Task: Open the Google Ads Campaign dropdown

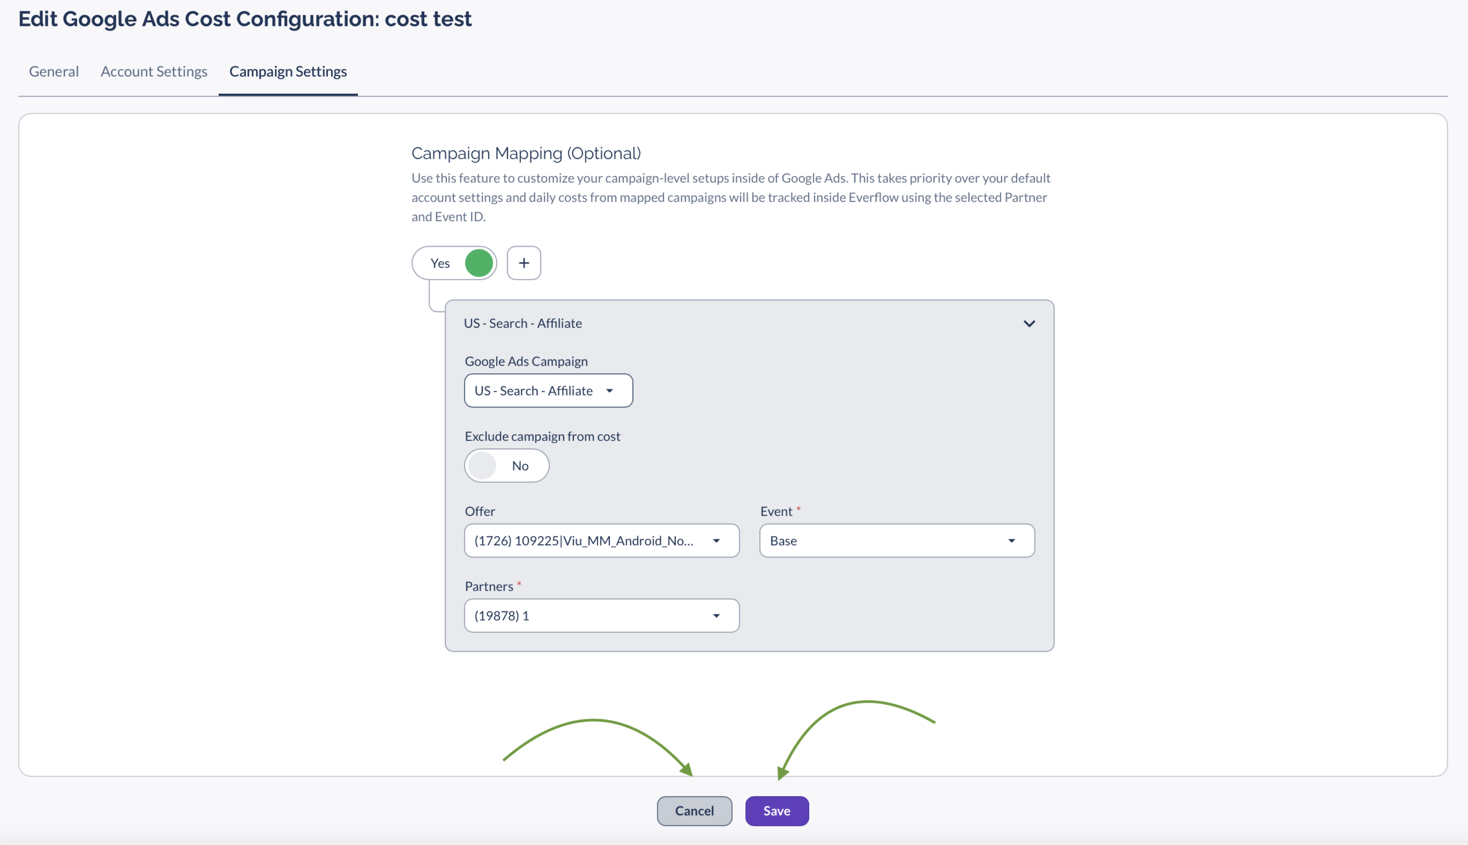Action: (548, 391)
